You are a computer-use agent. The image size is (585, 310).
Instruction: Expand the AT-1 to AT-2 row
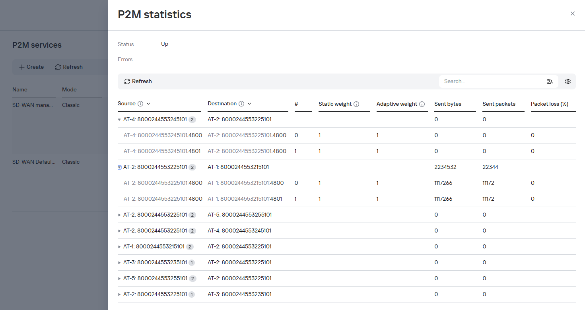pyautogui.click(x=119, y=247)
